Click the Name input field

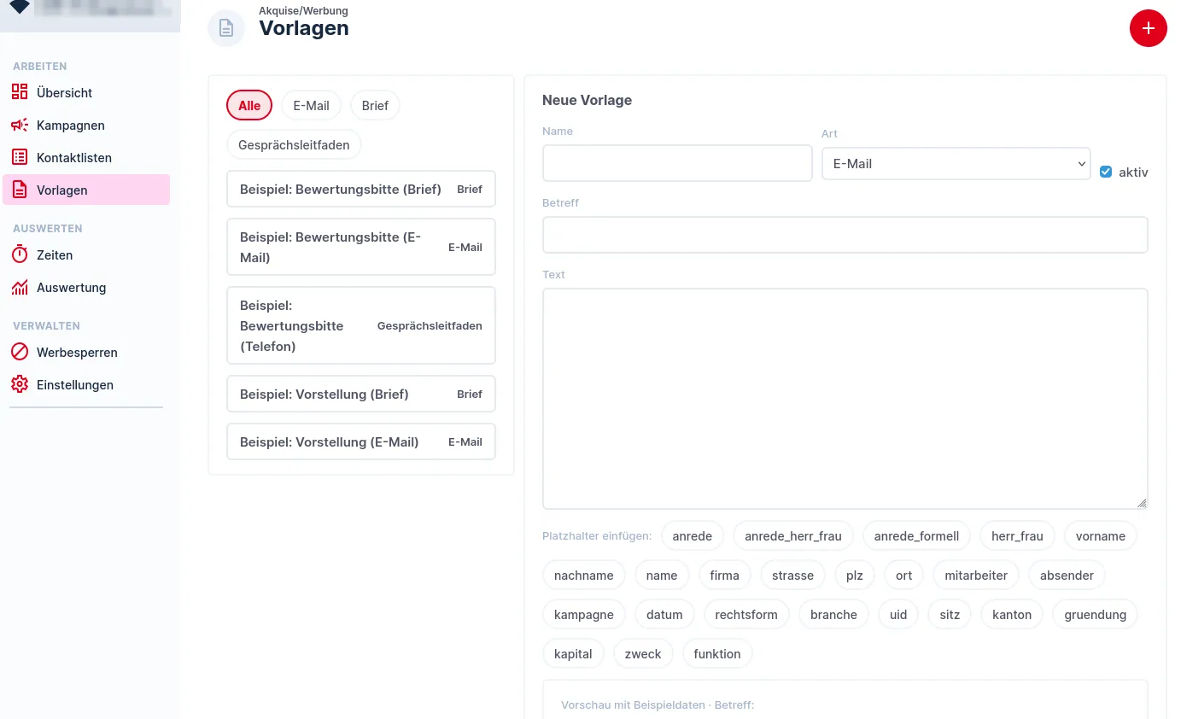[677, 162]
